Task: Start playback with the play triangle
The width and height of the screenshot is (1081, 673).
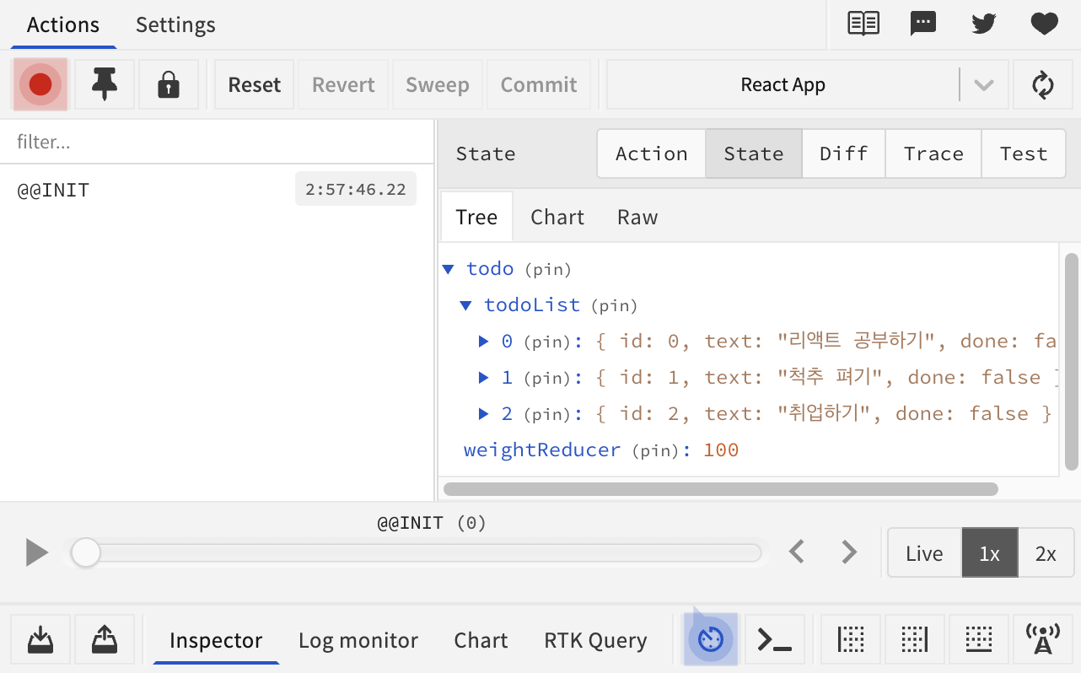Action: 36,553
